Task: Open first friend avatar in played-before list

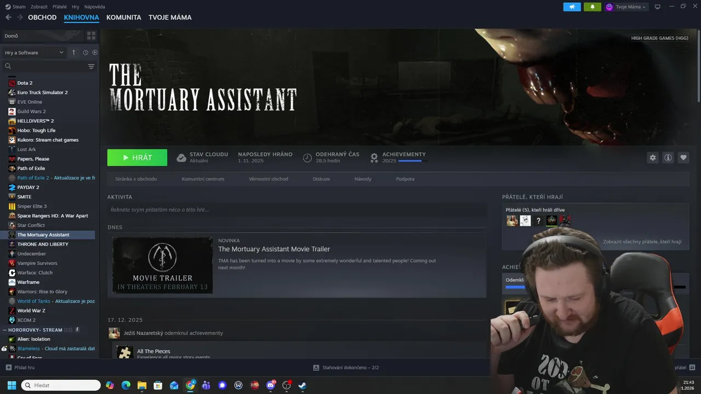Action: click(512, 221)
